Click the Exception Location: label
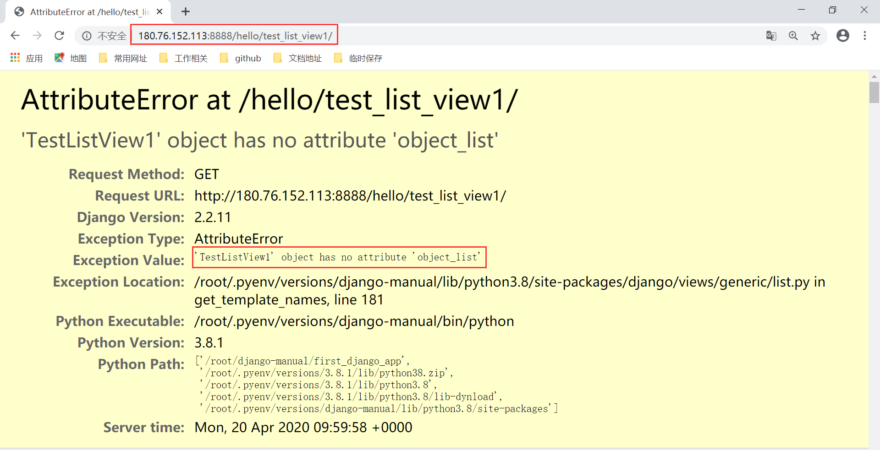Image resolution: width=880 pixels, height=450 pixels. [x=119, y=282]
